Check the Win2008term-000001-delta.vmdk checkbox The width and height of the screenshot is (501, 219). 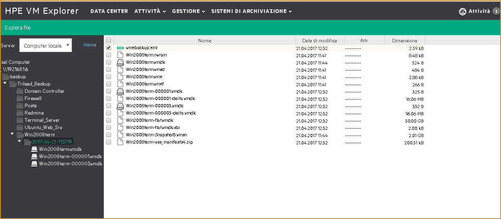(x=108, y=98)
